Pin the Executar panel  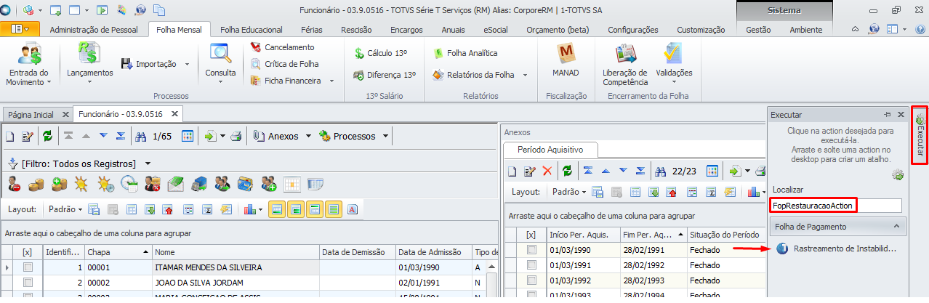pos(887,115)
